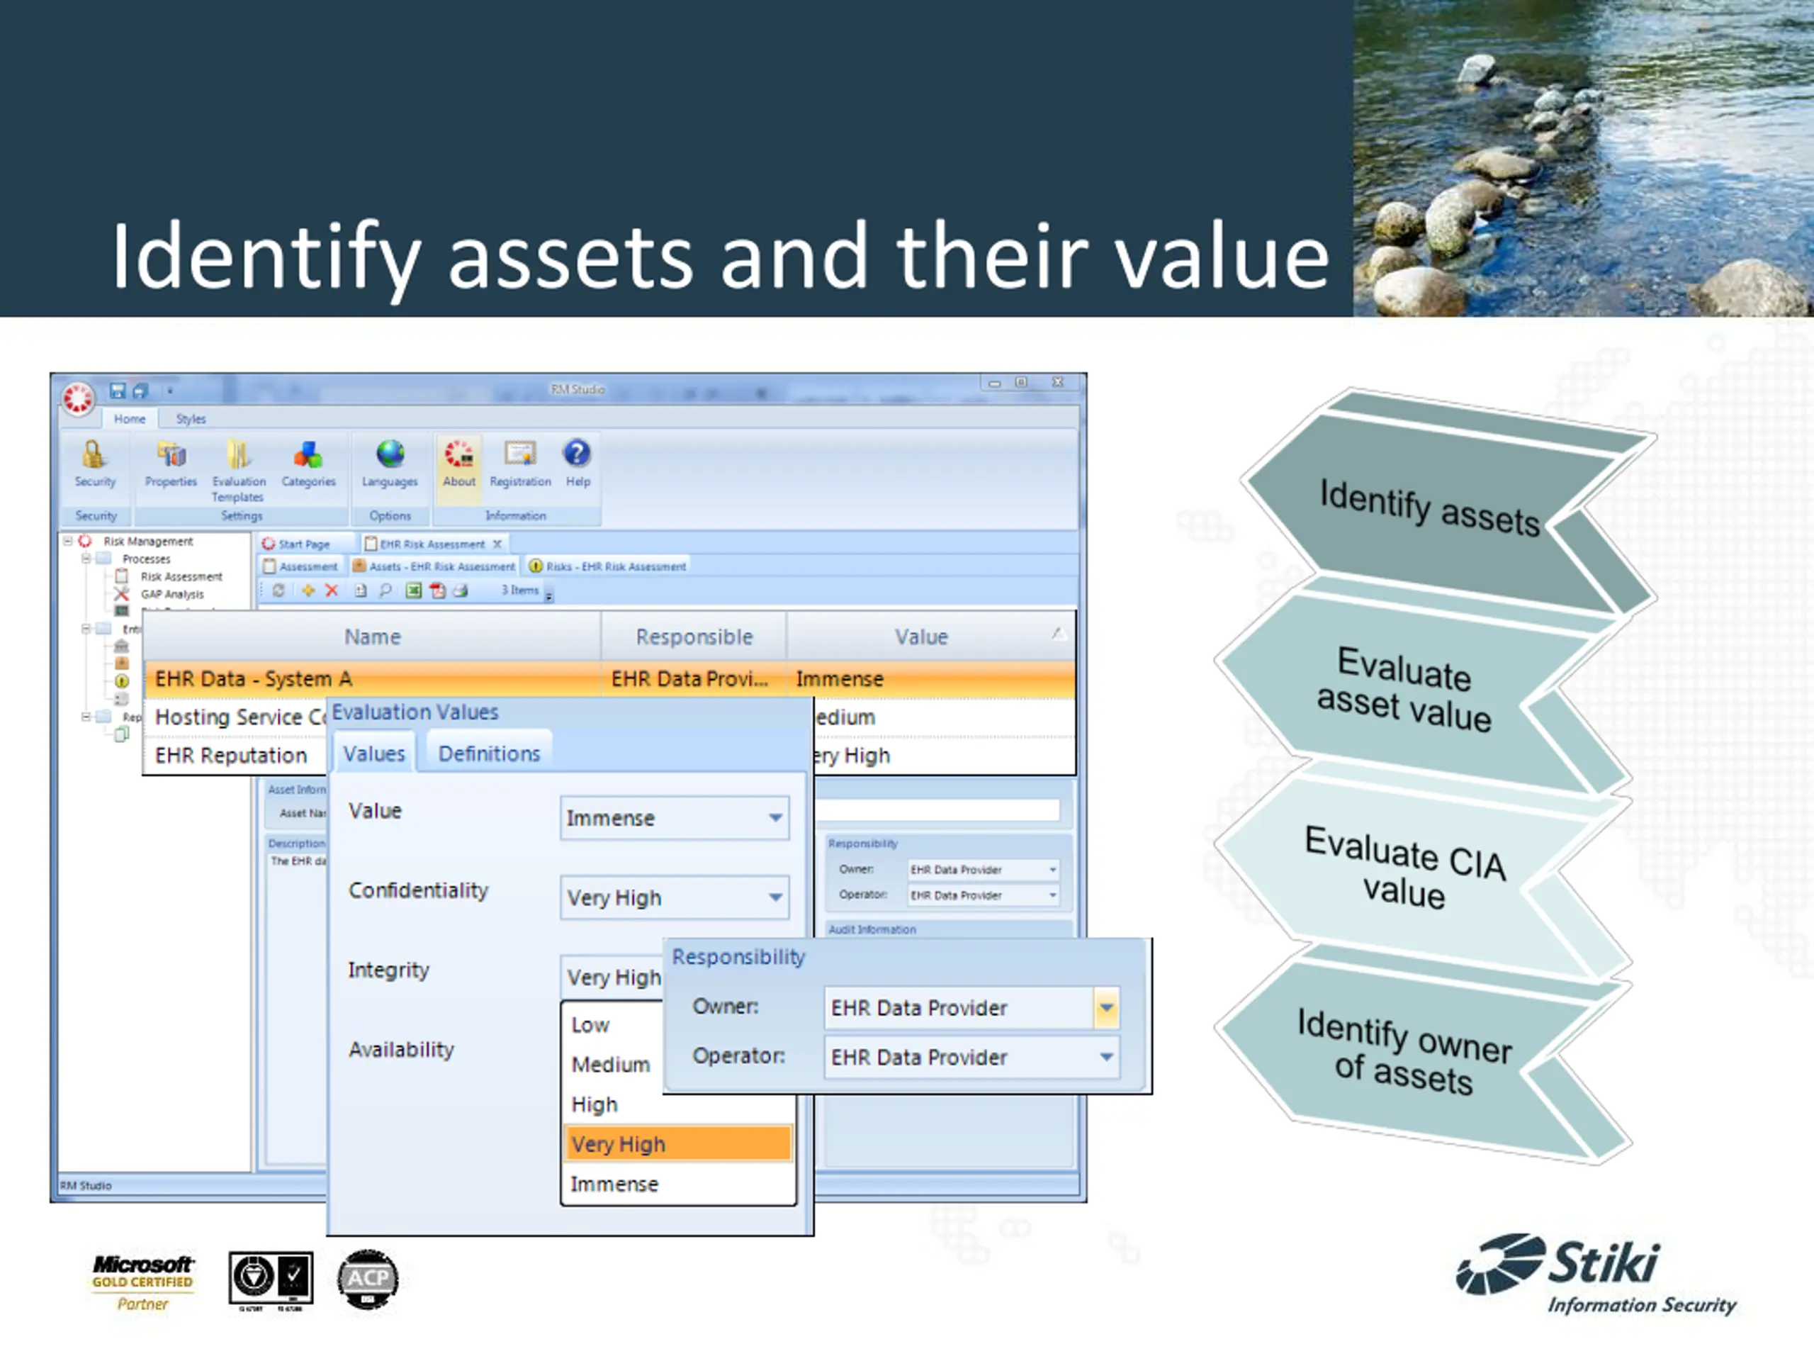Expand the Owner dropdown arrow

(x=1106, y=1007)
